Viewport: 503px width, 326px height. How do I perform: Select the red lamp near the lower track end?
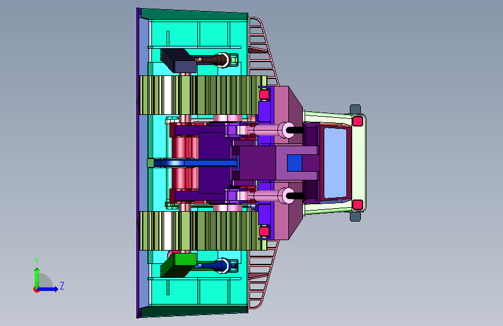[x=265, y=231]
